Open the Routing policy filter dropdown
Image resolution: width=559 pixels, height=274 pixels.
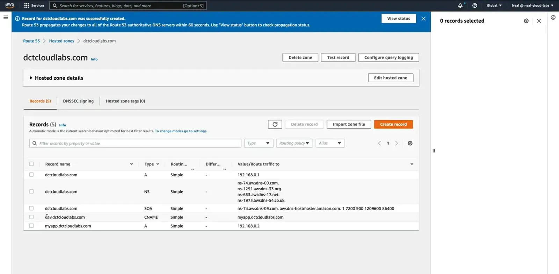pyautogui.click(x=294, y=143)
